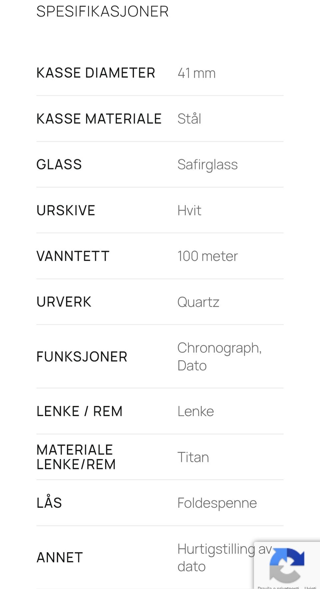The width and height of the screenshot is (320, 589).
Task: Select the SPESIFIKASJONER heading
Action: pyautogui.click(x=102, y=11)
